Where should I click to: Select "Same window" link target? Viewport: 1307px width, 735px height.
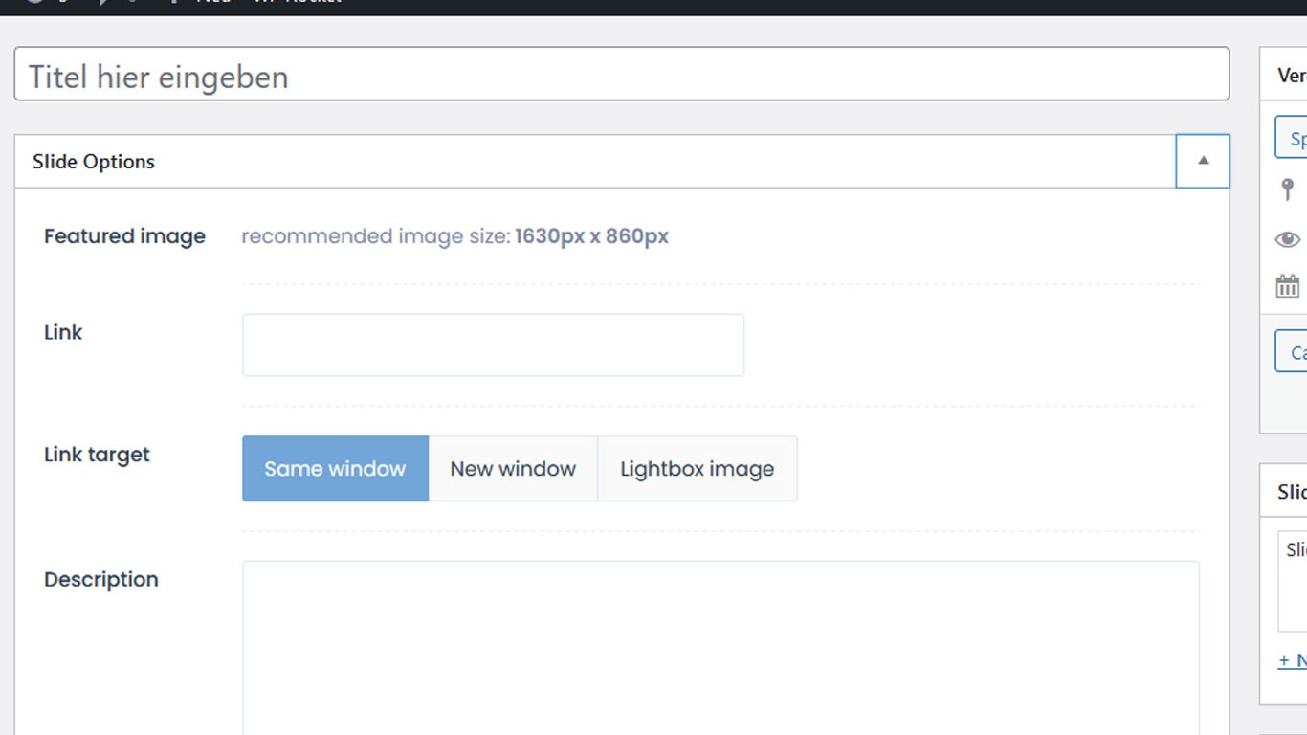pyautogui.click(x=335, y=469)
